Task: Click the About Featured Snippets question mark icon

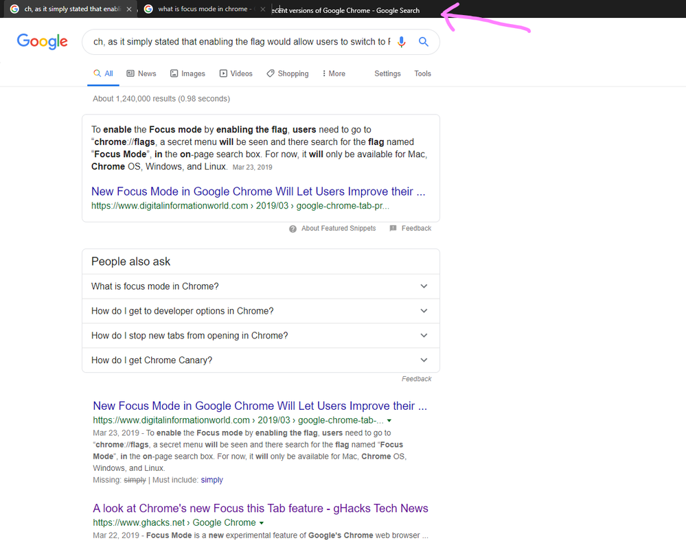Action: click(292, 228)
